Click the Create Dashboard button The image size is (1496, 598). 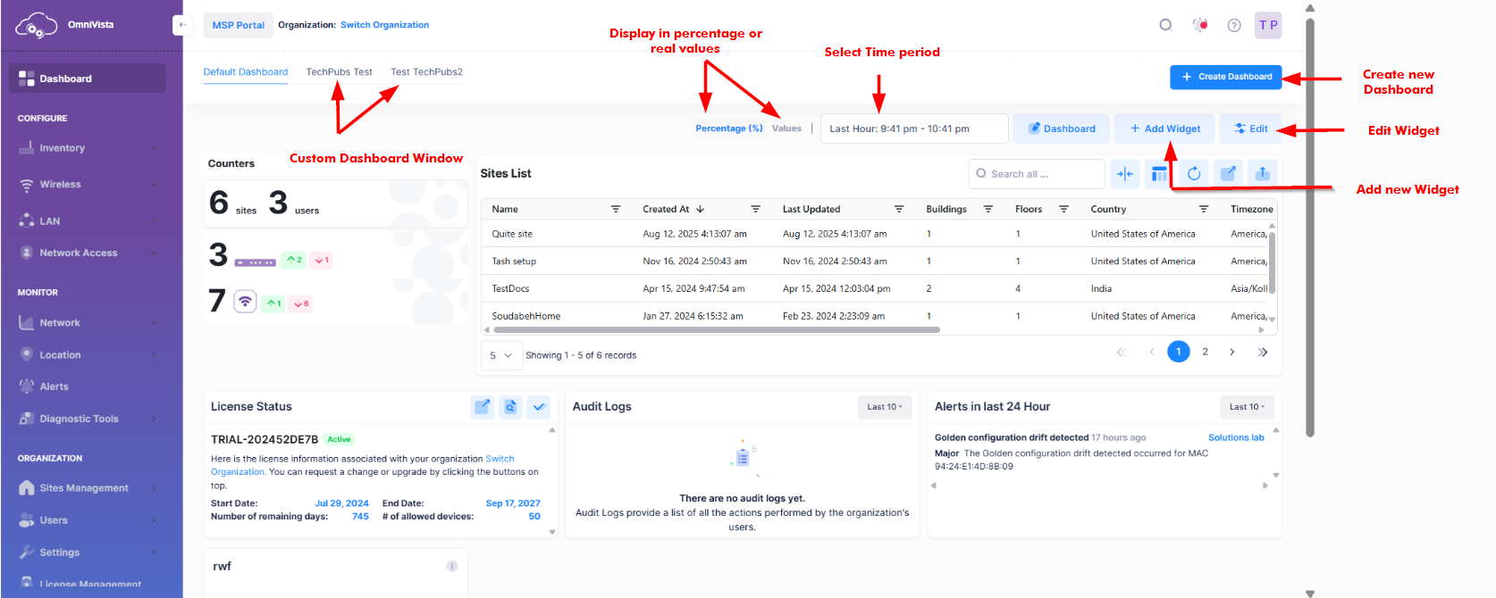pyautogui.click(x=1225, y=77)
